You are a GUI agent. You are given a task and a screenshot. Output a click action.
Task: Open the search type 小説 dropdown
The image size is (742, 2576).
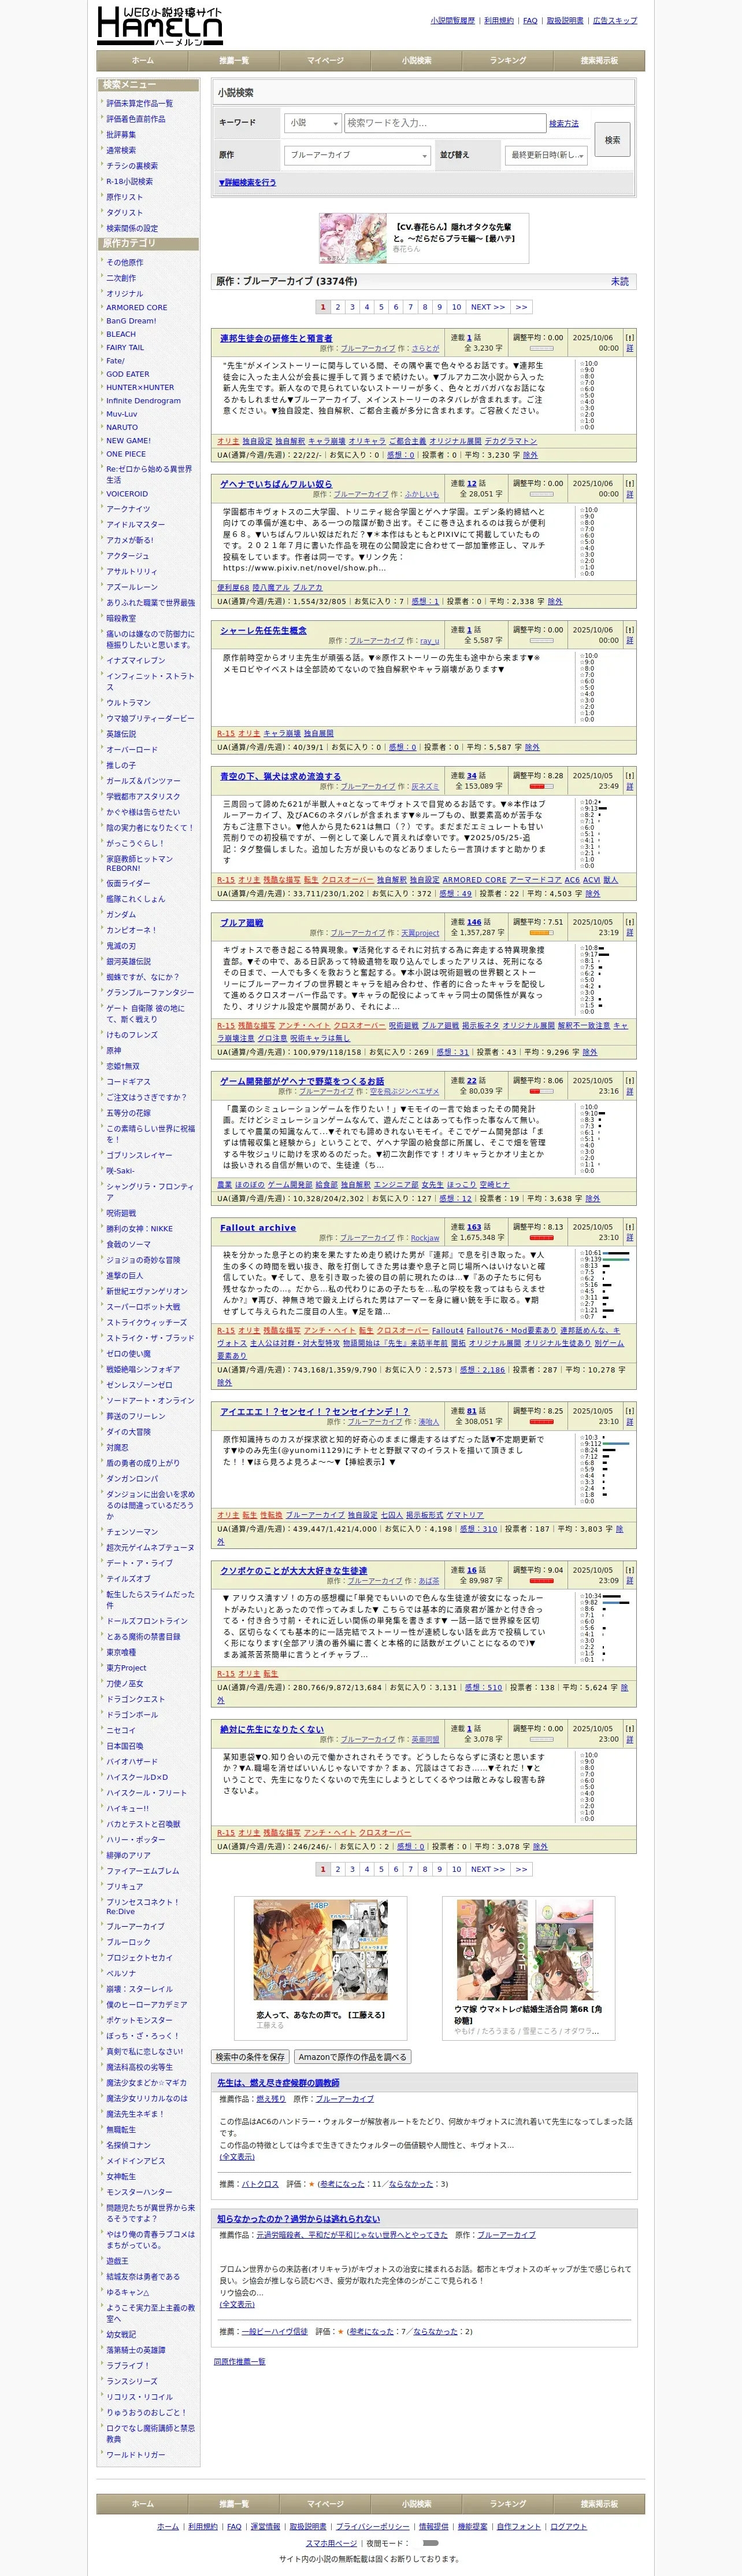pos(313,123)
